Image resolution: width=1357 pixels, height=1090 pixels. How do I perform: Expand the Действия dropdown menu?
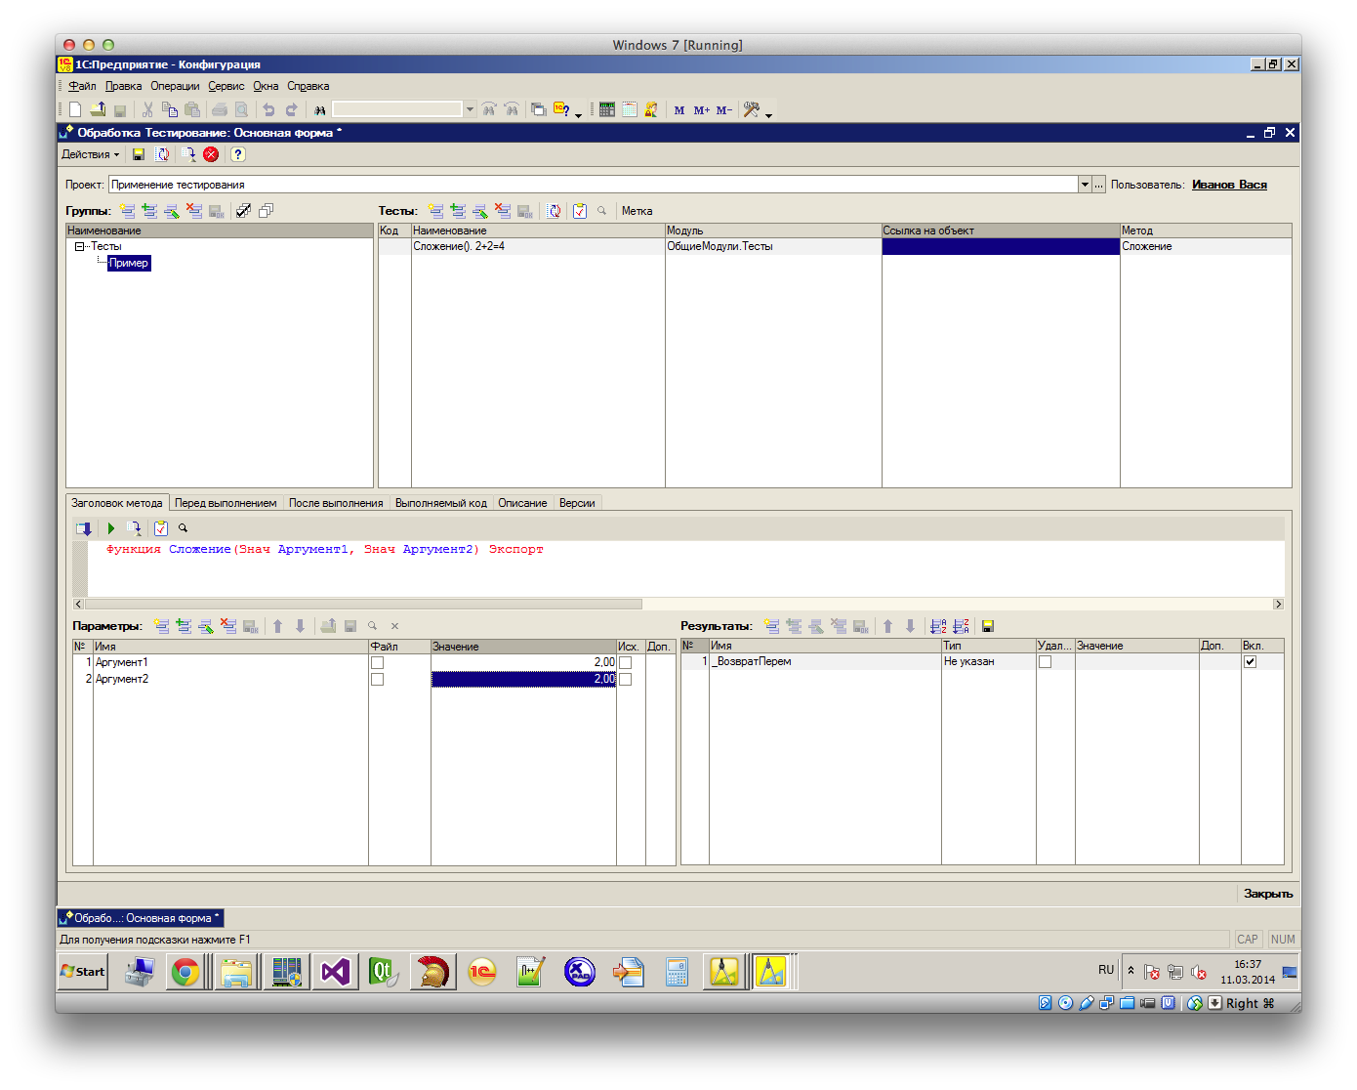coord(91,154)
